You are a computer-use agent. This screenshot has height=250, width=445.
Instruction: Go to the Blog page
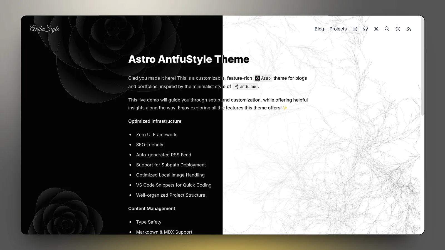point(319,29)
